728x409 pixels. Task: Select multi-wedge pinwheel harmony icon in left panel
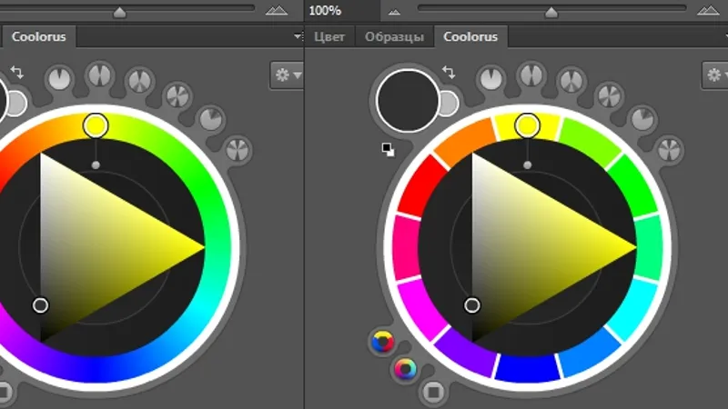pyautogui.click(x=177, y=96)
